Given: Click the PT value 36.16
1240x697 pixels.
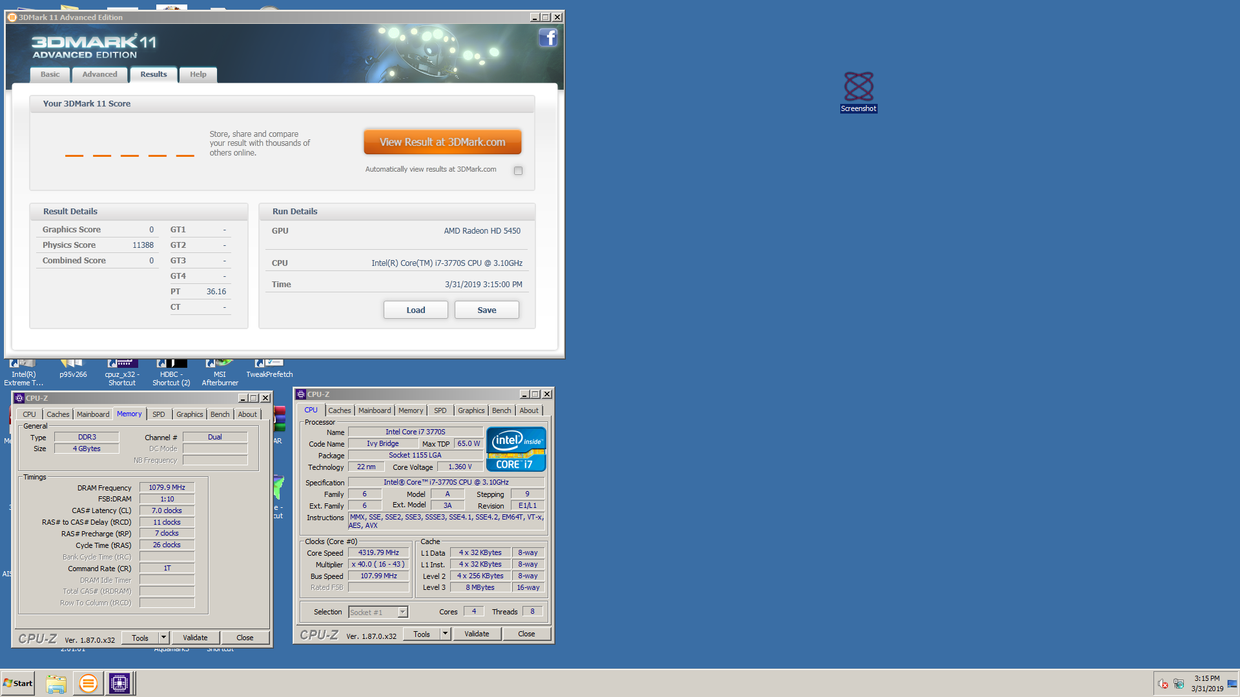Looking at the screenshot, I should (216, 292).
